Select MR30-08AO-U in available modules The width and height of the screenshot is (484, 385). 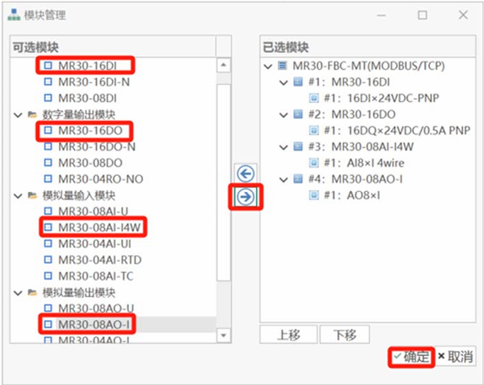96,308
